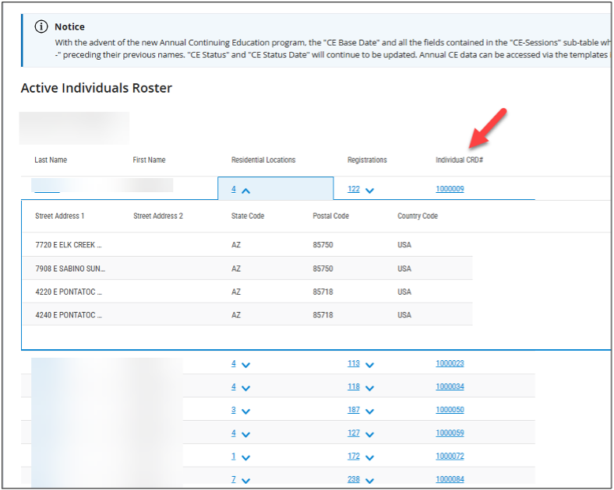Click down-chevron beside 127 registrations
The height and width of the screenshot is (490, 614).
[369, 434]
